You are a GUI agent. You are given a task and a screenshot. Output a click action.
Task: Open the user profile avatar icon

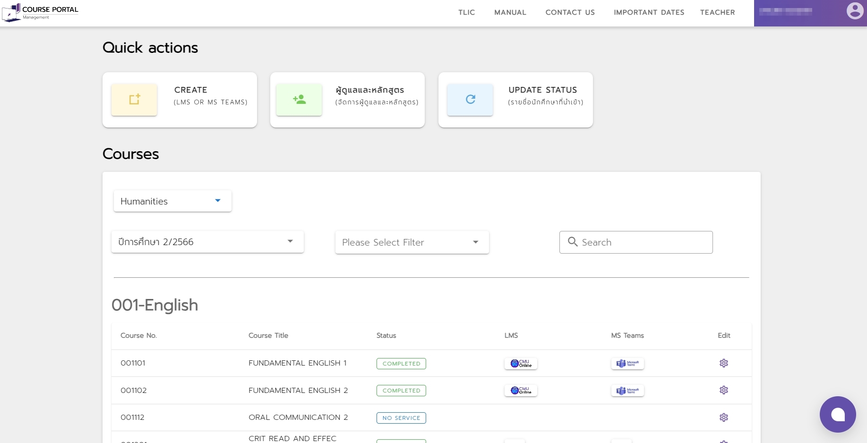855,11
